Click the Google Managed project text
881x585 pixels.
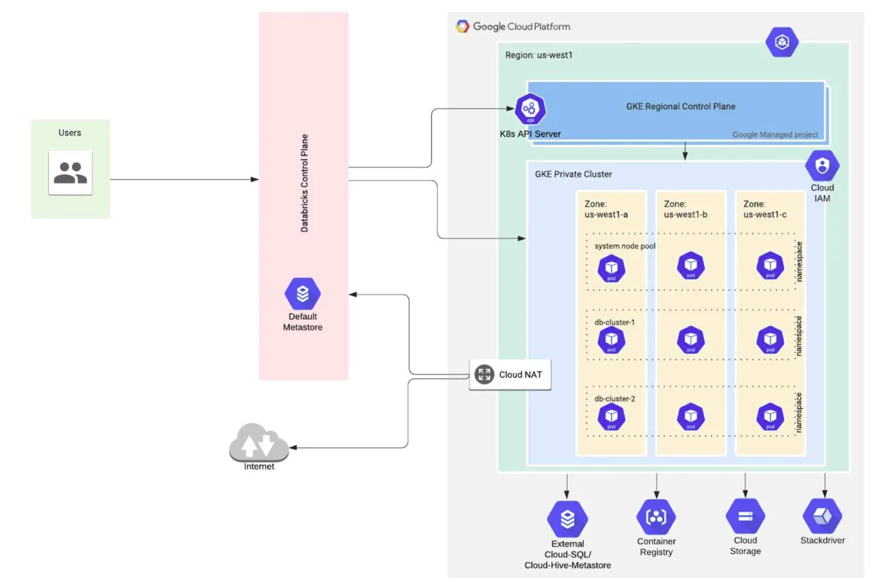pos(775,135)
